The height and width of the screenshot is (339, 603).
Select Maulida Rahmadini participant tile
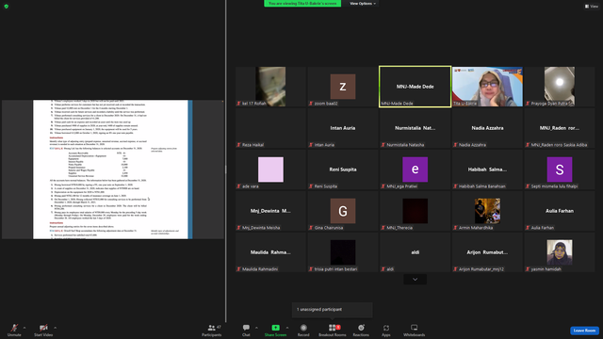pos(270,252)
